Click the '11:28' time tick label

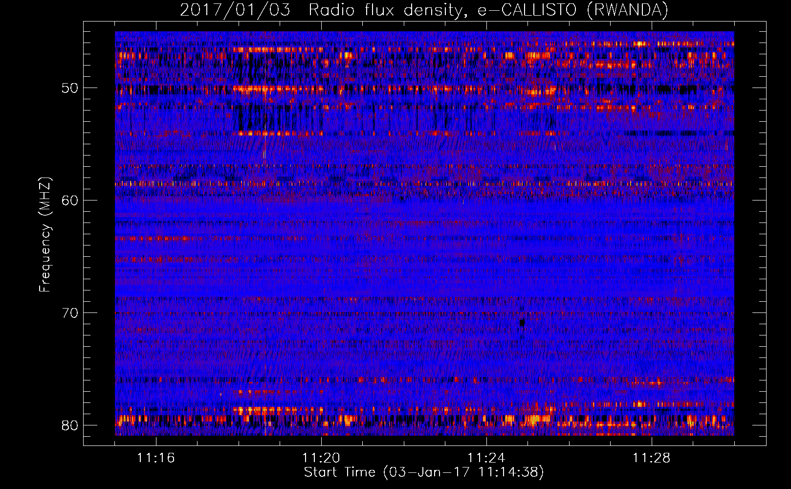tap(652, 458)
